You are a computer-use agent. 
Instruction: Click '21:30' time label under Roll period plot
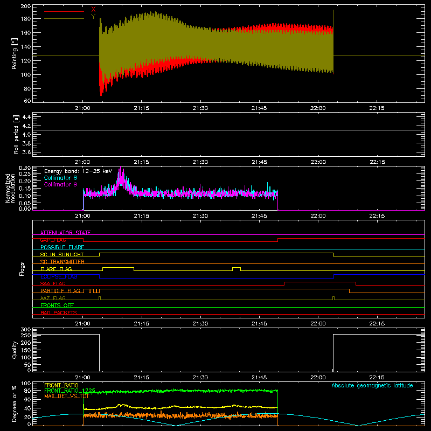click(x=200, y=162)
